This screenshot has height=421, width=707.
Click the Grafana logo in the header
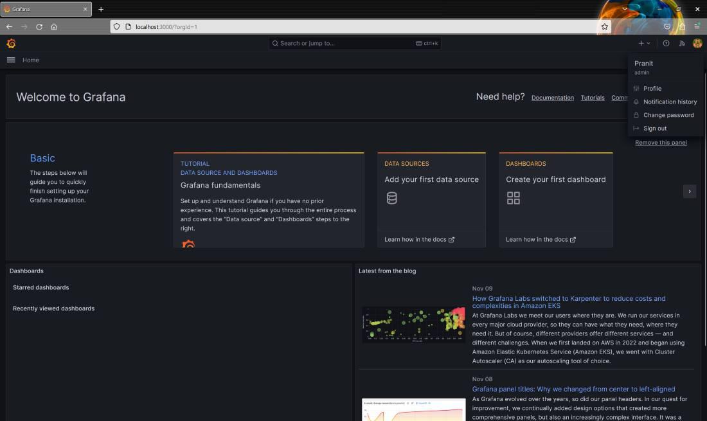pos(12,43)
